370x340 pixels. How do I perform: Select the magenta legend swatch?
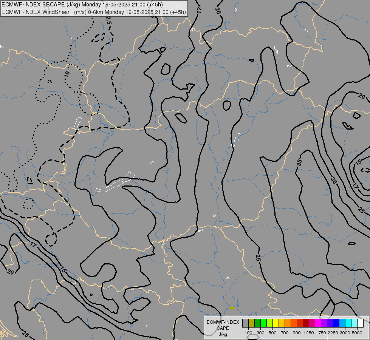point(318,323)
